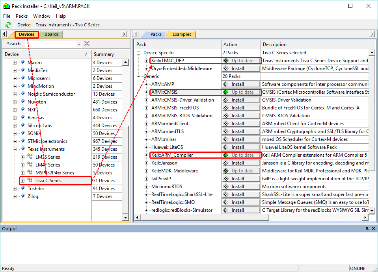This screenshot has height=272, width=378.
Task: Click the green Refresh packs toolbar icon
Action: (8, 25)
